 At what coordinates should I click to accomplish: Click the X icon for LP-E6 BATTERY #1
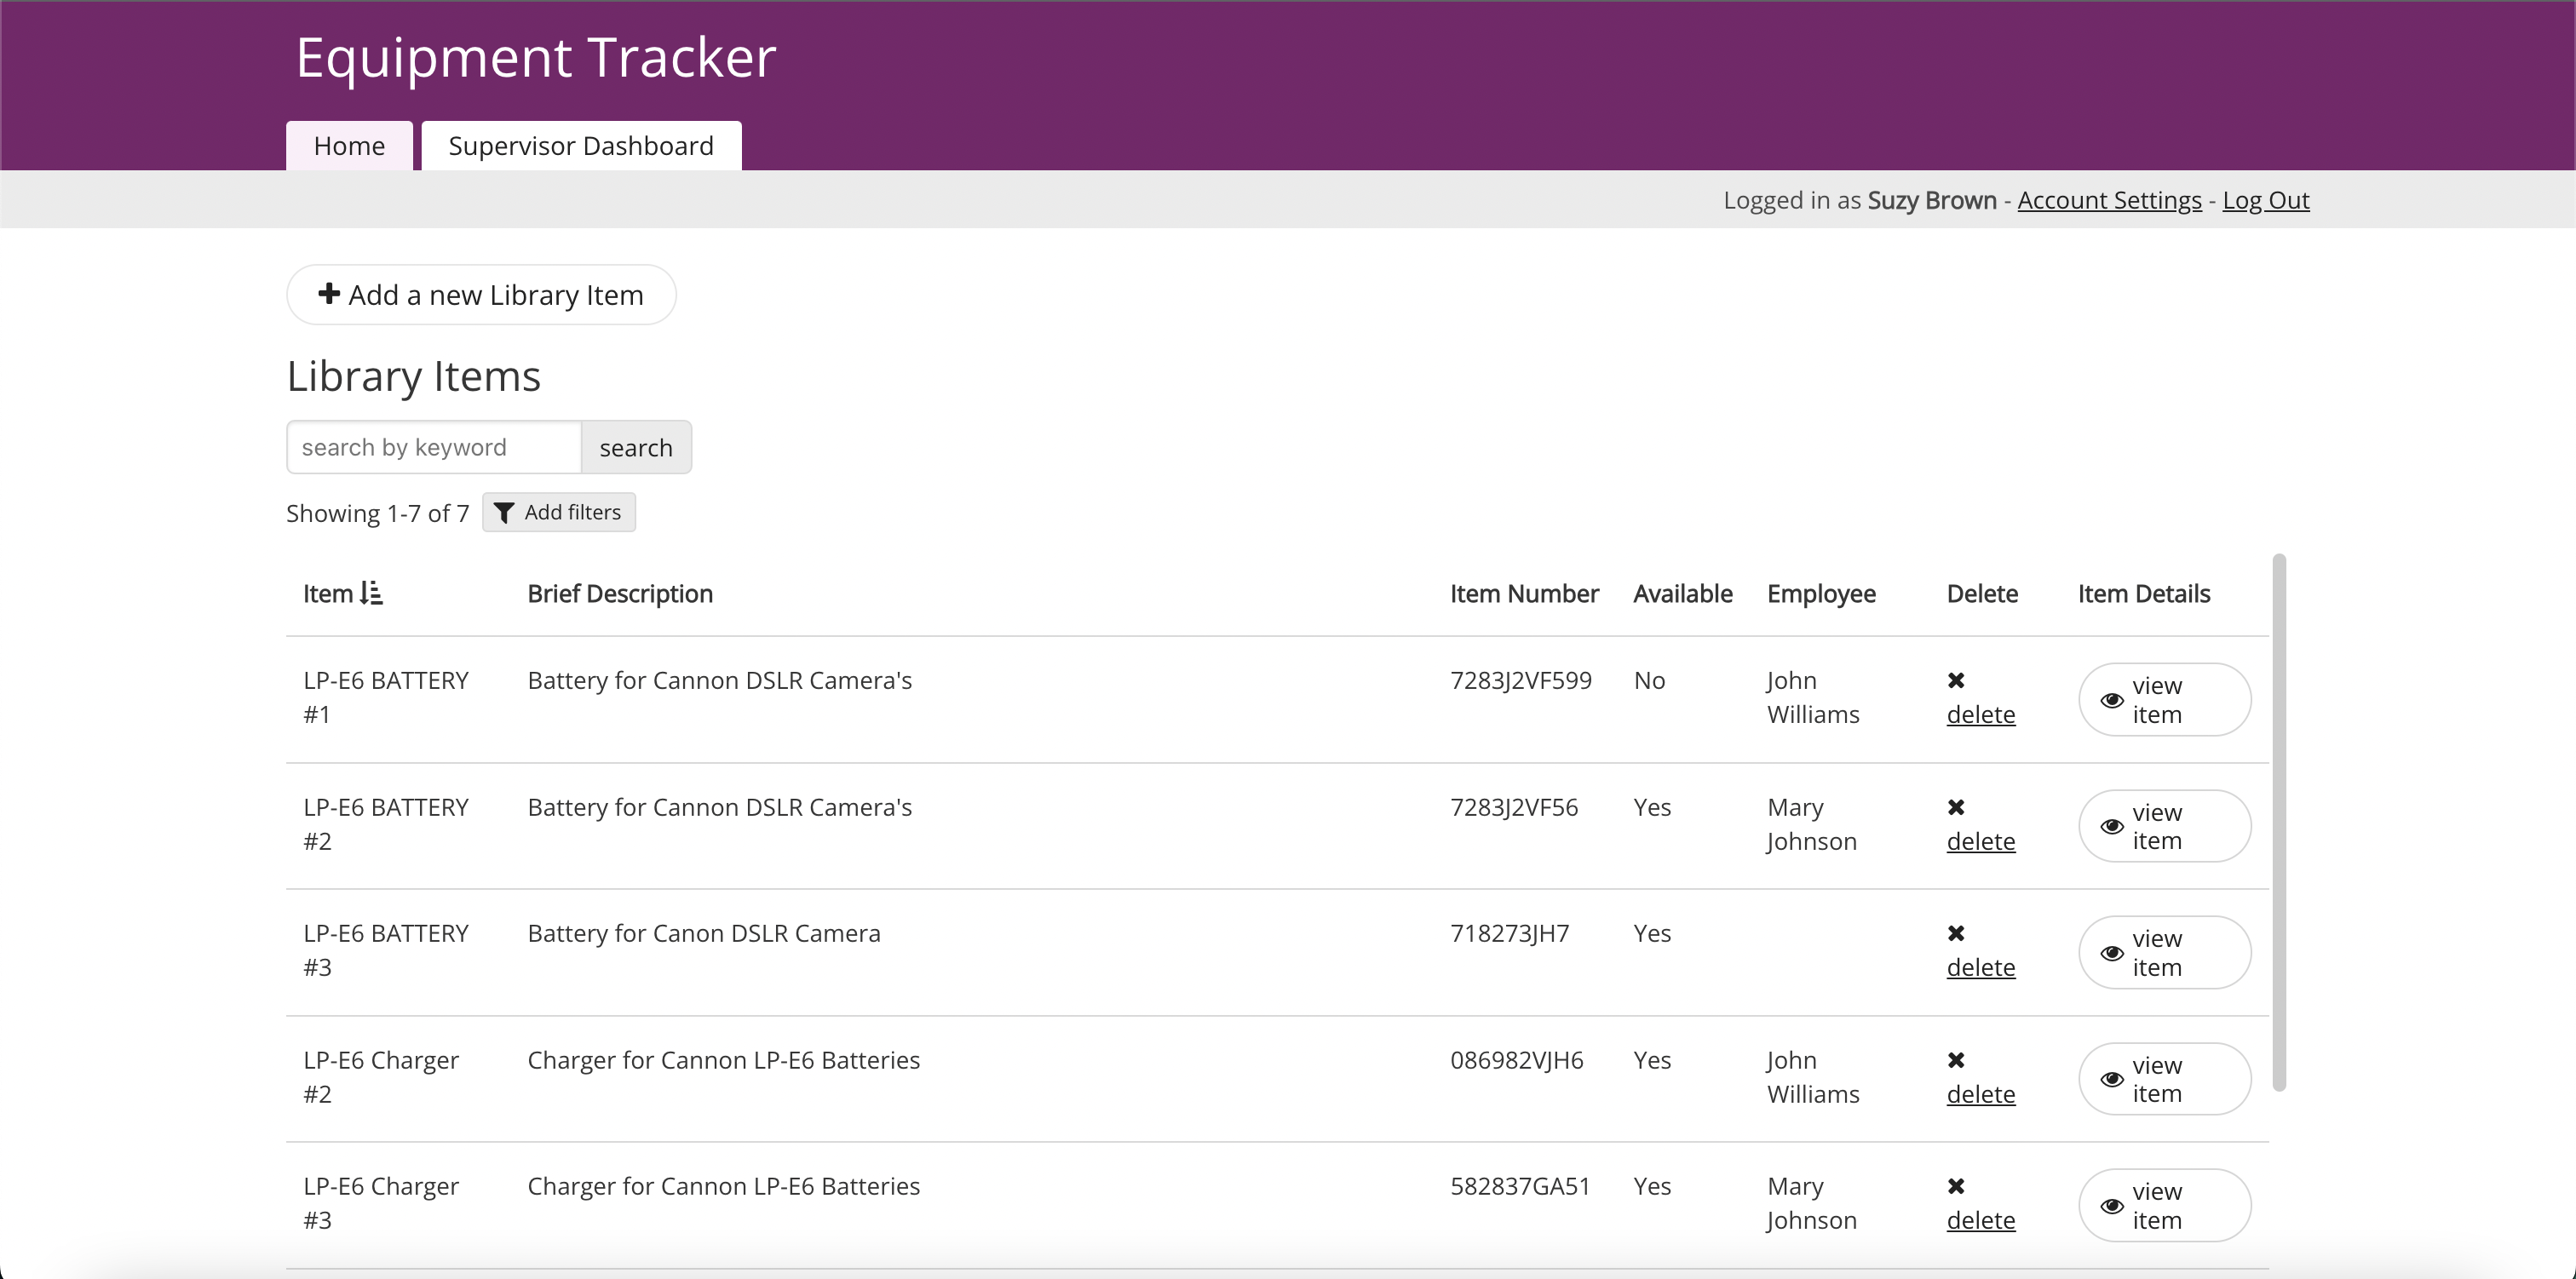(1956, 680)
